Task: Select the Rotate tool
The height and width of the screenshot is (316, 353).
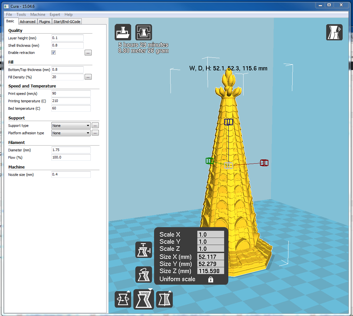Action: pyautogui.click(x=123, y=299)
